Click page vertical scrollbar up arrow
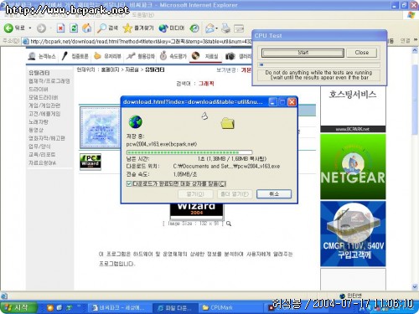Image resolution: width=419 pixels, height=314 pixels. coord(415,50)
